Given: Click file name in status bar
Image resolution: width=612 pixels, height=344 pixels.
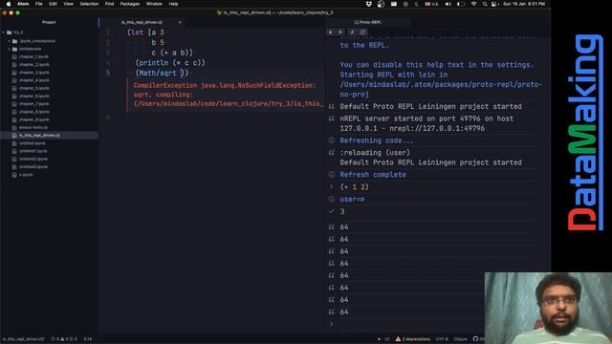Looking at the screenshot, I should click(x=23, y=339).
